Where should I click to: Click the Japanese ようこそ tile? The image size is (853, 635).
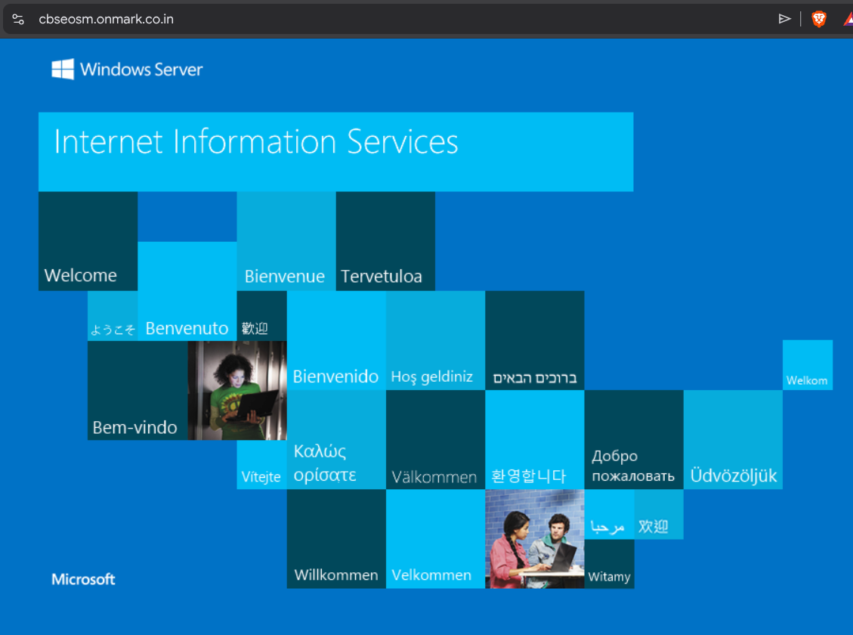click(113, 315)
